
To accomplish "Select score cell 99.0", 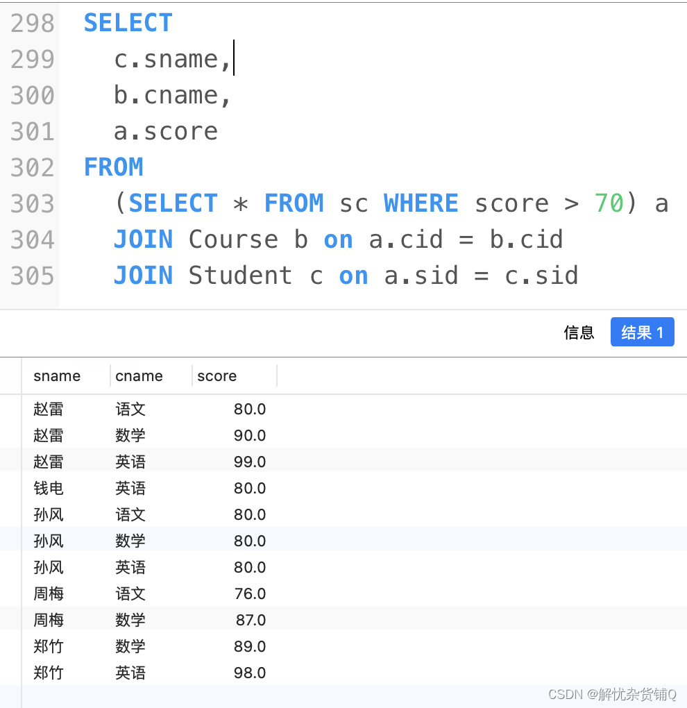I will 250,462.
